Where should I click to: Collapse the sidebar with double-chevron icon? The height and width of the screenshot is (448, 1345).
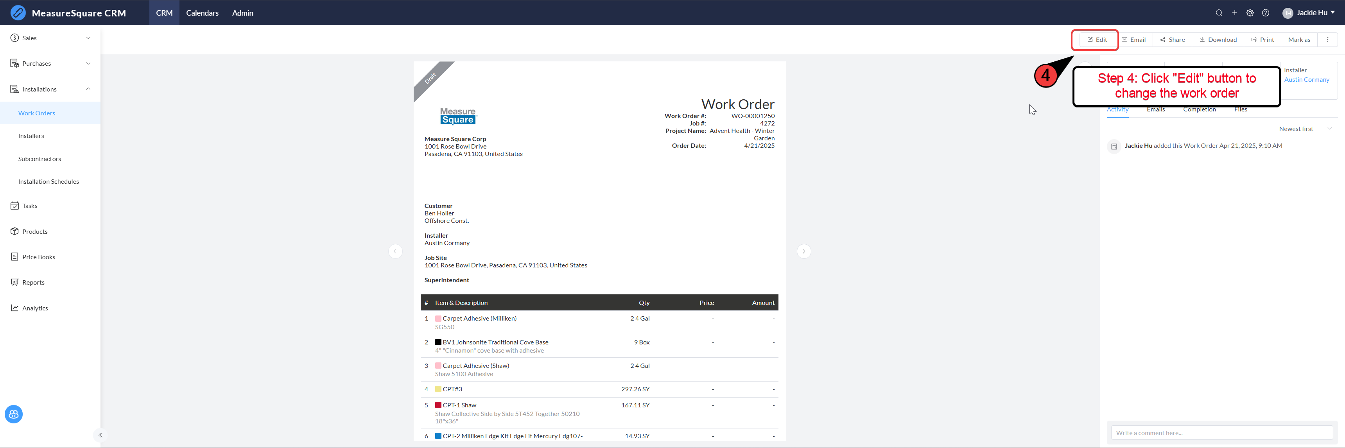[100, 435]
